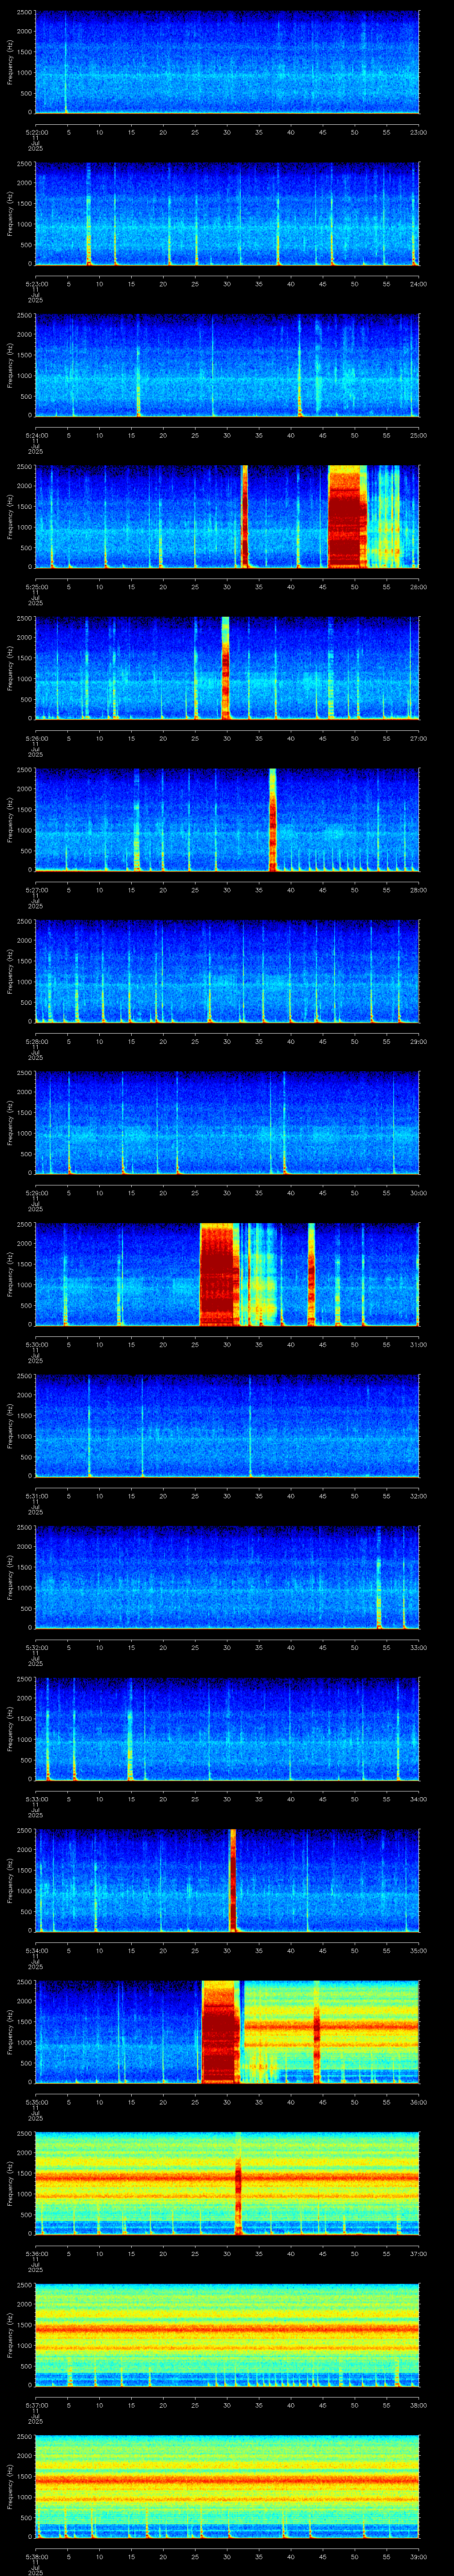
Task: Click the 5:34:00 start time label
Action: coord(37,1950)
